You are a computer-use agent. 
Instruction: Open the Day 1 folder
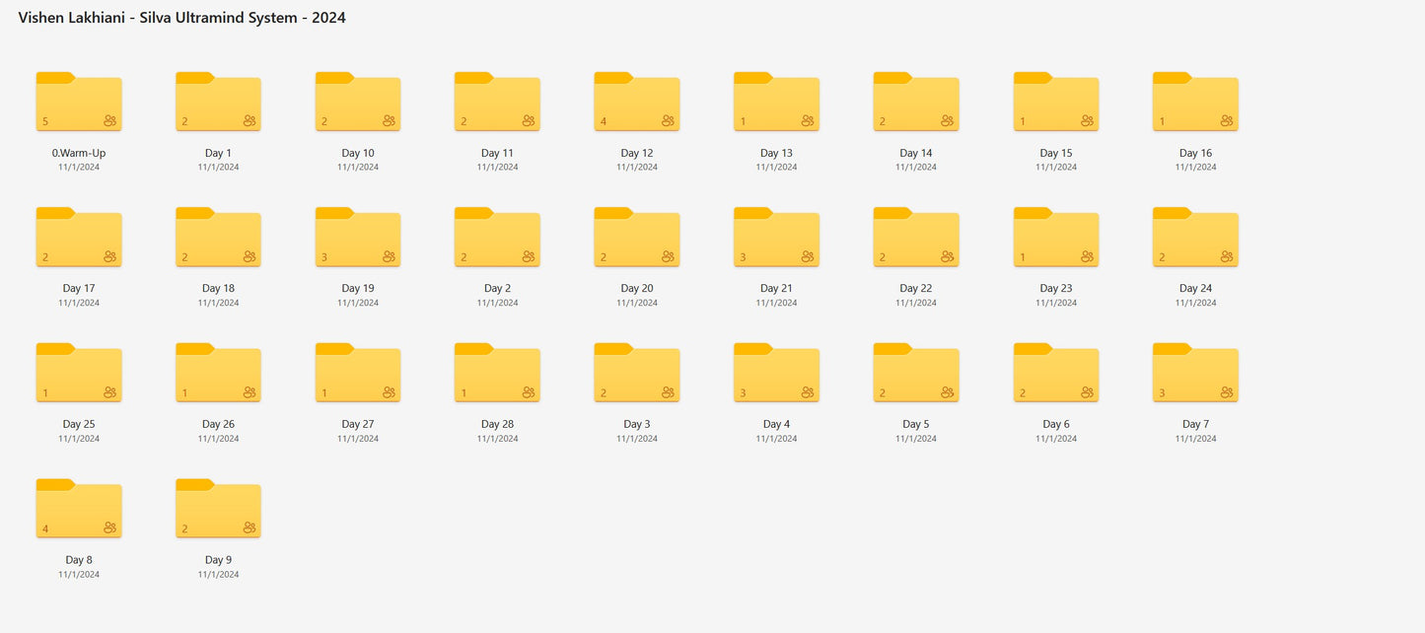[218, 102]
